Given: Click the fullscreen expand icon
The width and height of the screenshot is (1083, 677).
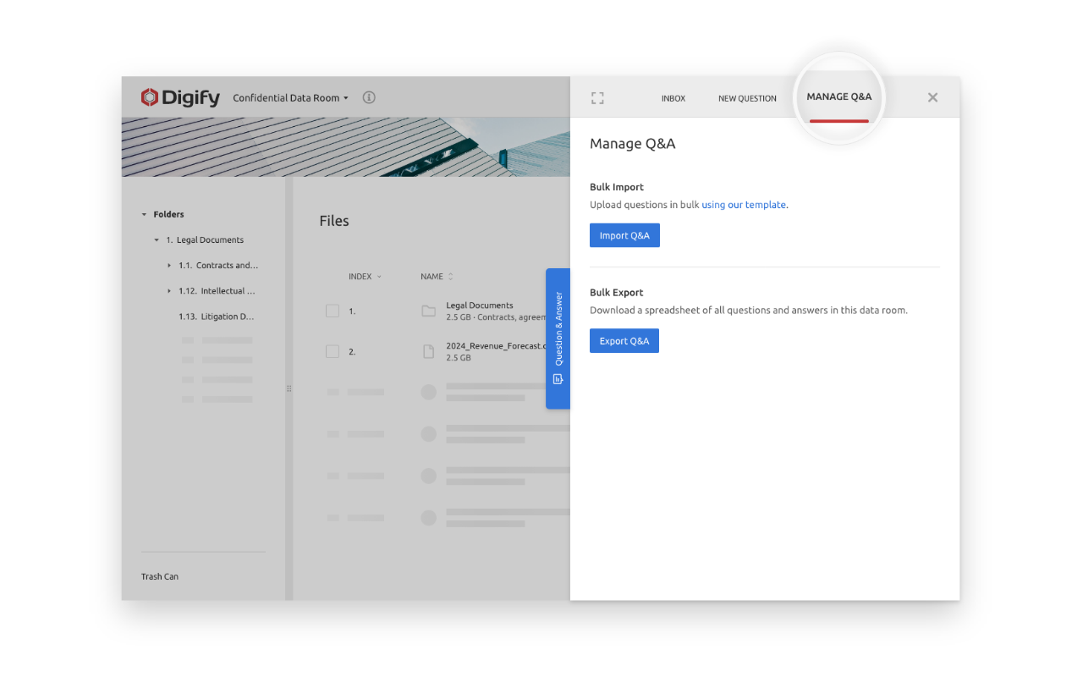Looking at the screenshot, I should pos(597,98).
